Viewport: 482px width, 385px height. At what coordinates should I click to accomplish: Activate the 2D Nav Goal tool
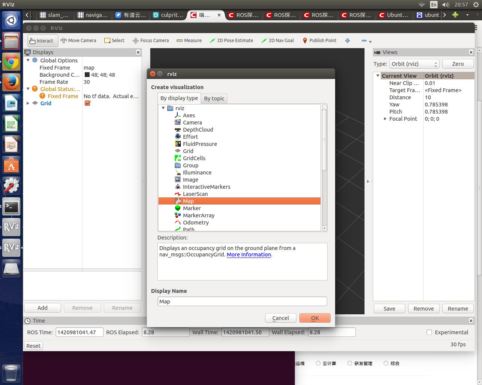point(278,41)
